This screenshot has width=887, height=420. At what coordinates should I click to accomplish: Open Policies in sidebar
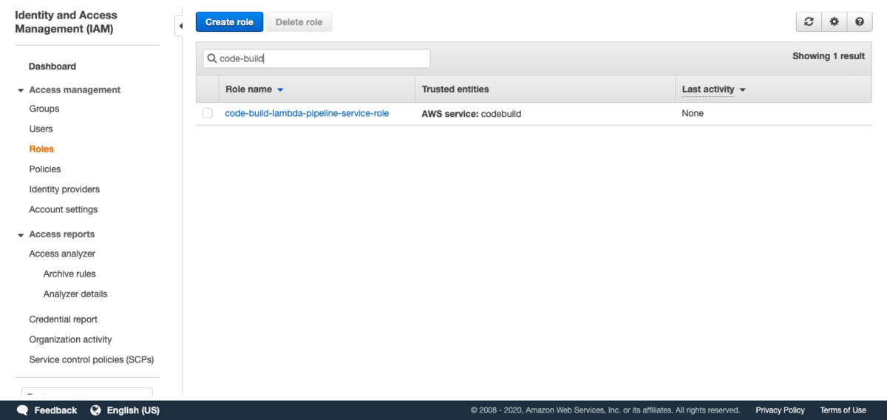click(x=45, y=169)
